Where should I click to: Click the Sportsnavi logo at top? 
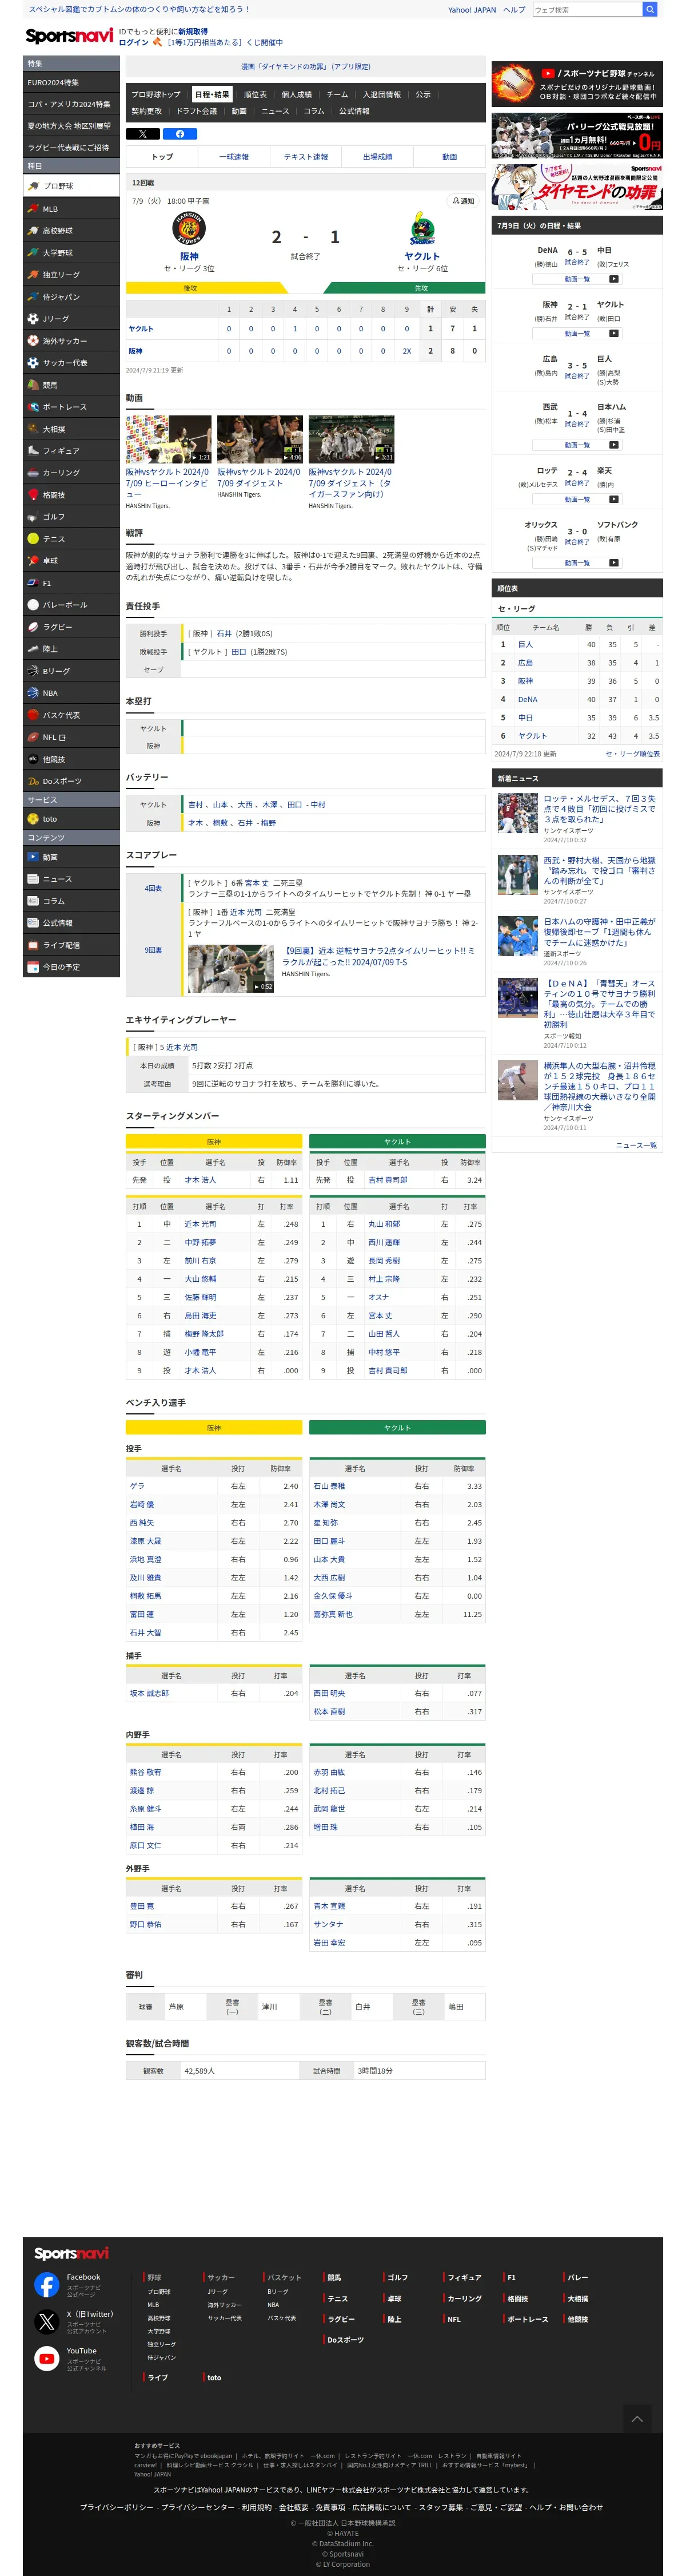(x=69, y=36)
